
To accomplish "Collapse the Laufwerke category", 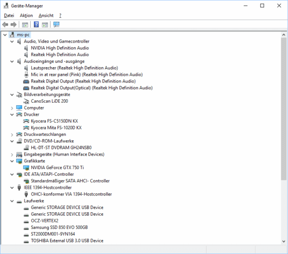I will pos(12,201).
